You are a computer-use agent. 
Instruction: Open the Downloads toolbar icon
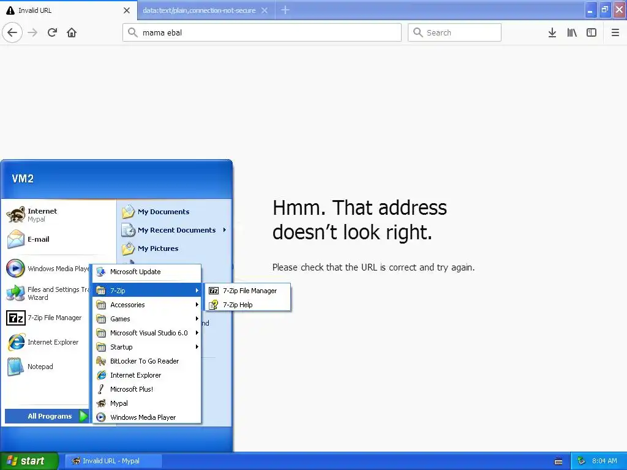[x=552, y=32]
